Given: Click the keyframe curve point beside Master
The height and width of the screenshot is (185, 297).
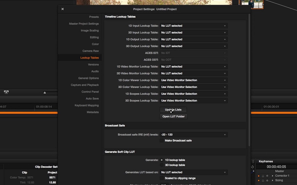Looking at the screenshot, I should (253, 171).
